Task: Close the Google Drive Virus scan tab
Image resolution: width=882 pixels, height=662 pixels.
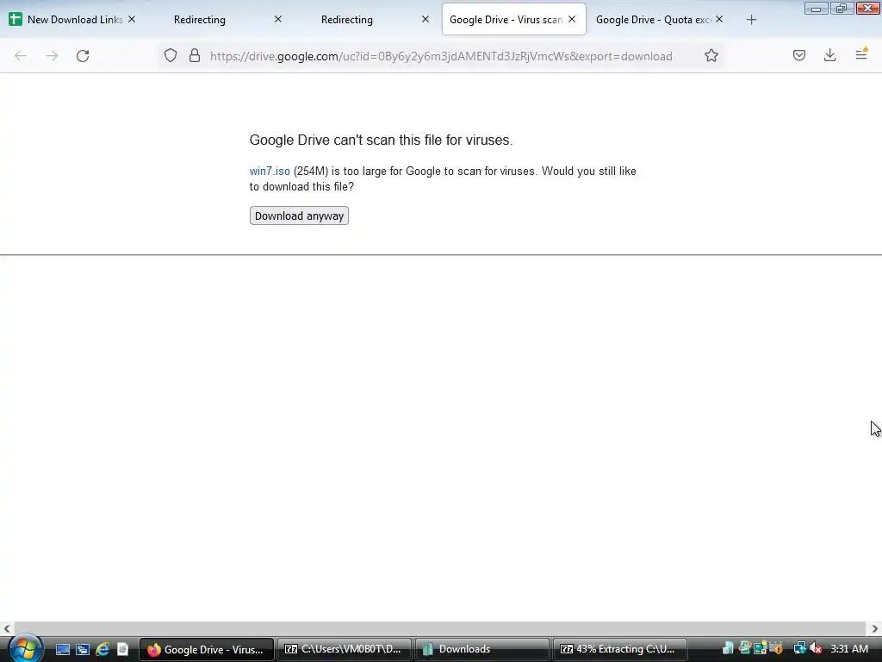Action: pyautogui.click(x=572, y=19)
